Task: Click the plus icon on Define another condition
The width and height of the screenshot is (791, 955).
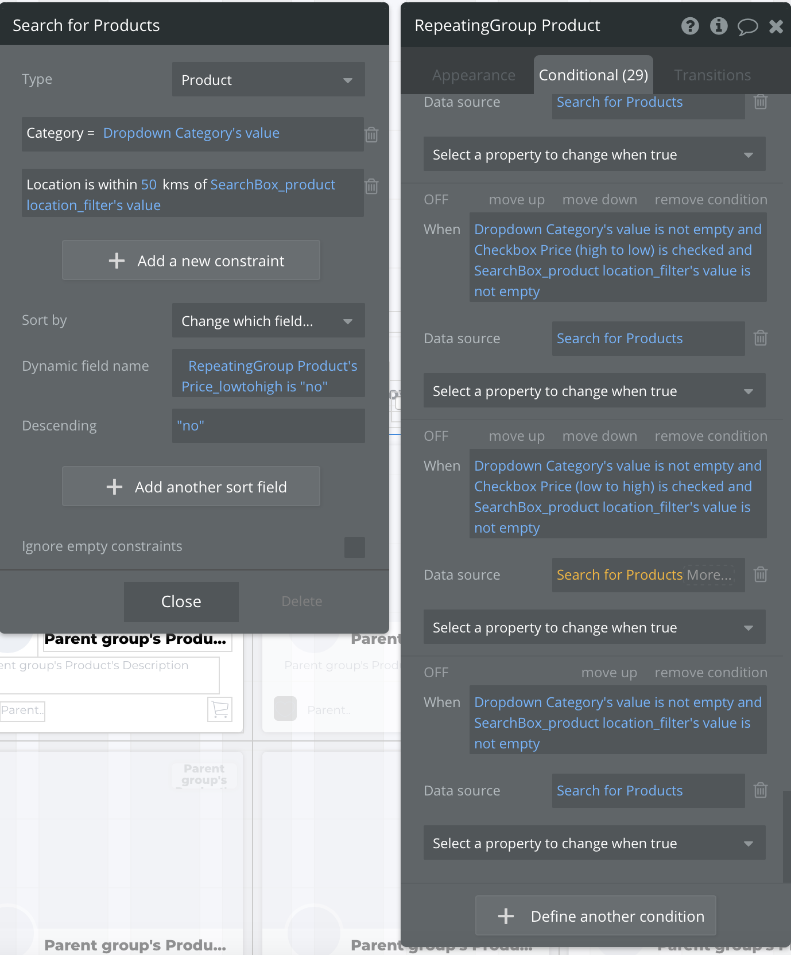Action: [506, 916]
